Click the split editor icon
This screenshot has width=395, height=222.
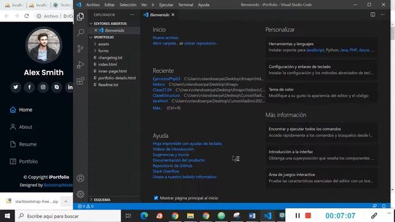coord(373,15)
